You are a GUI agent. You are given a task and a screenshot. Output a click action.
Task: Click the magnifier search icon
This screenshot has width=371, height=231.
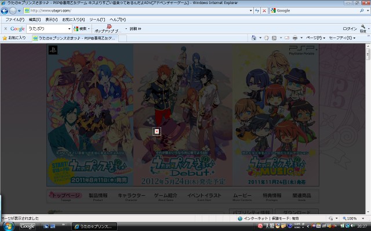pos(362,10)
